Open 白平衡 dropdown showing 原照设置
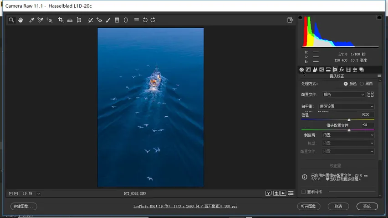Image resolution: width=388 pixels, height=218 pixels. (x=347, y=106)
